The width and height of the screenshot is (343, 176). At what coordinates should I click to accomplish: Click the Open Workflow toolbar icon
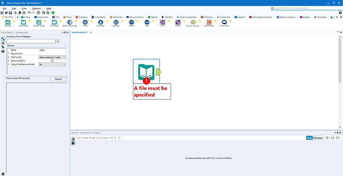click(6, 13)
